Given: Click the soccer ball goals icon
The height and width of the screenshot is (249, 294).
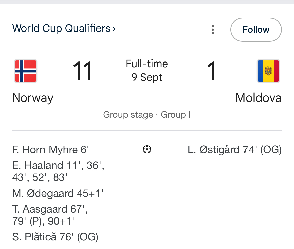Looking at the screenshot, I should pos(147,150).
